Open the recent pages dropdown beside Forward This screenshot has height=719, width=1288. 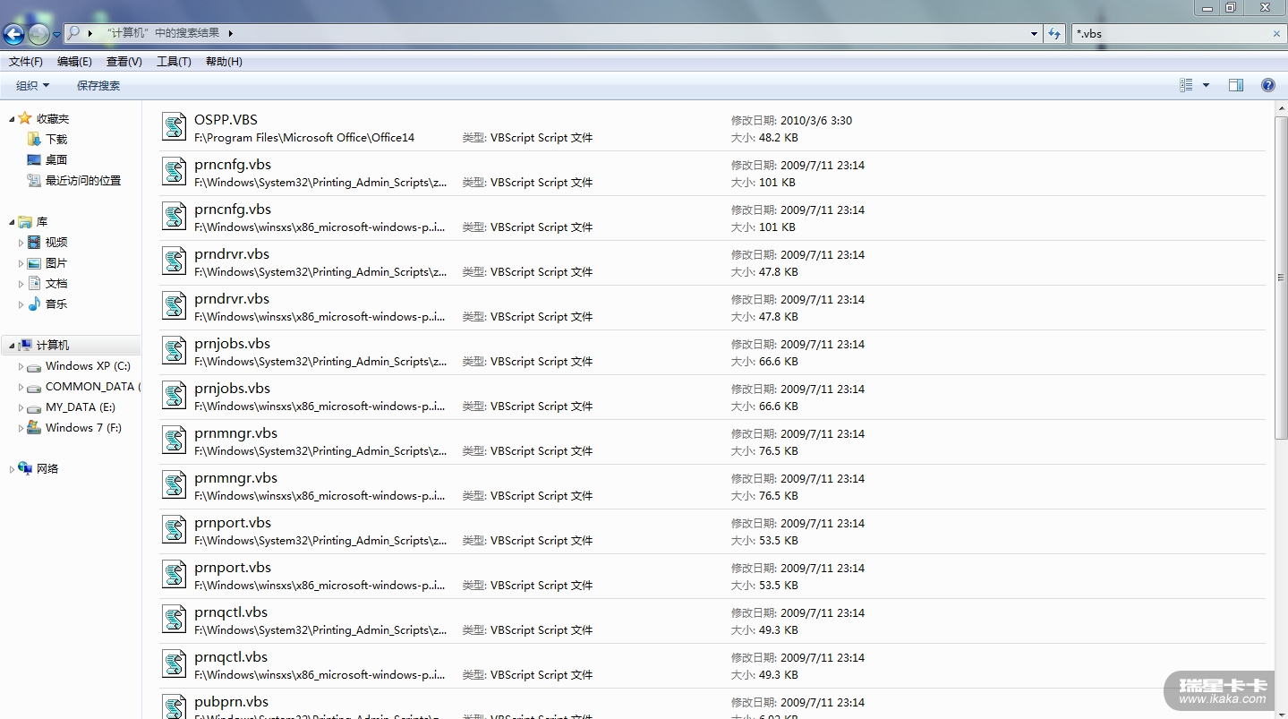point(57,34)
